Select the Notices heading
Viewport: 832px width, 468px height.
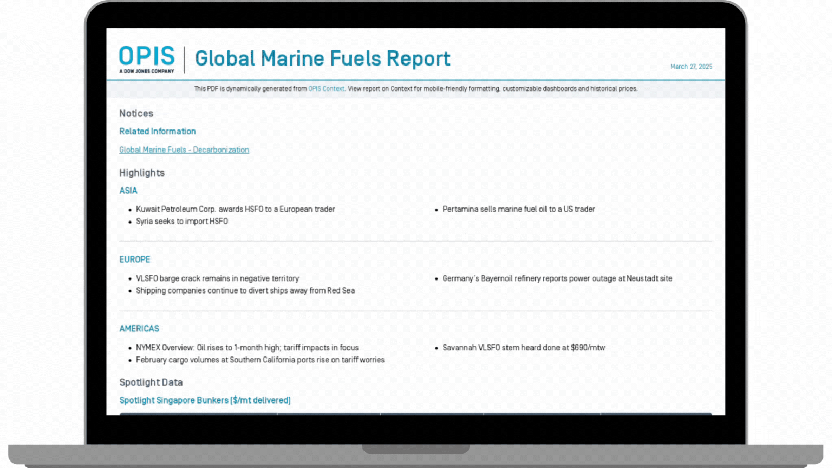pyautogui.click(x=136, y=114)
